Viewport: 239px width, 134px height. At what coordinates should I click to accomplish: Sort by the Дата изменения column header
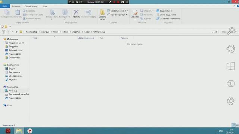coord(86,38)
